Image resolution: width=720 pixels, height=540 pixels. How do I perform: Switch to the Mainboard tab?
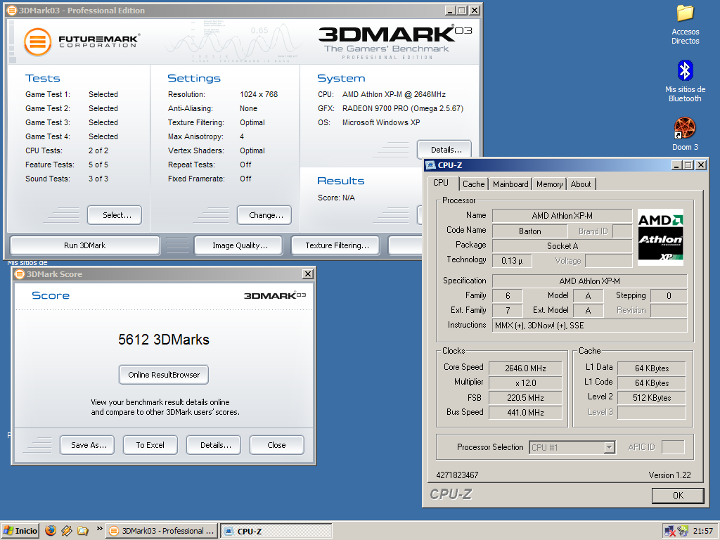510,184
